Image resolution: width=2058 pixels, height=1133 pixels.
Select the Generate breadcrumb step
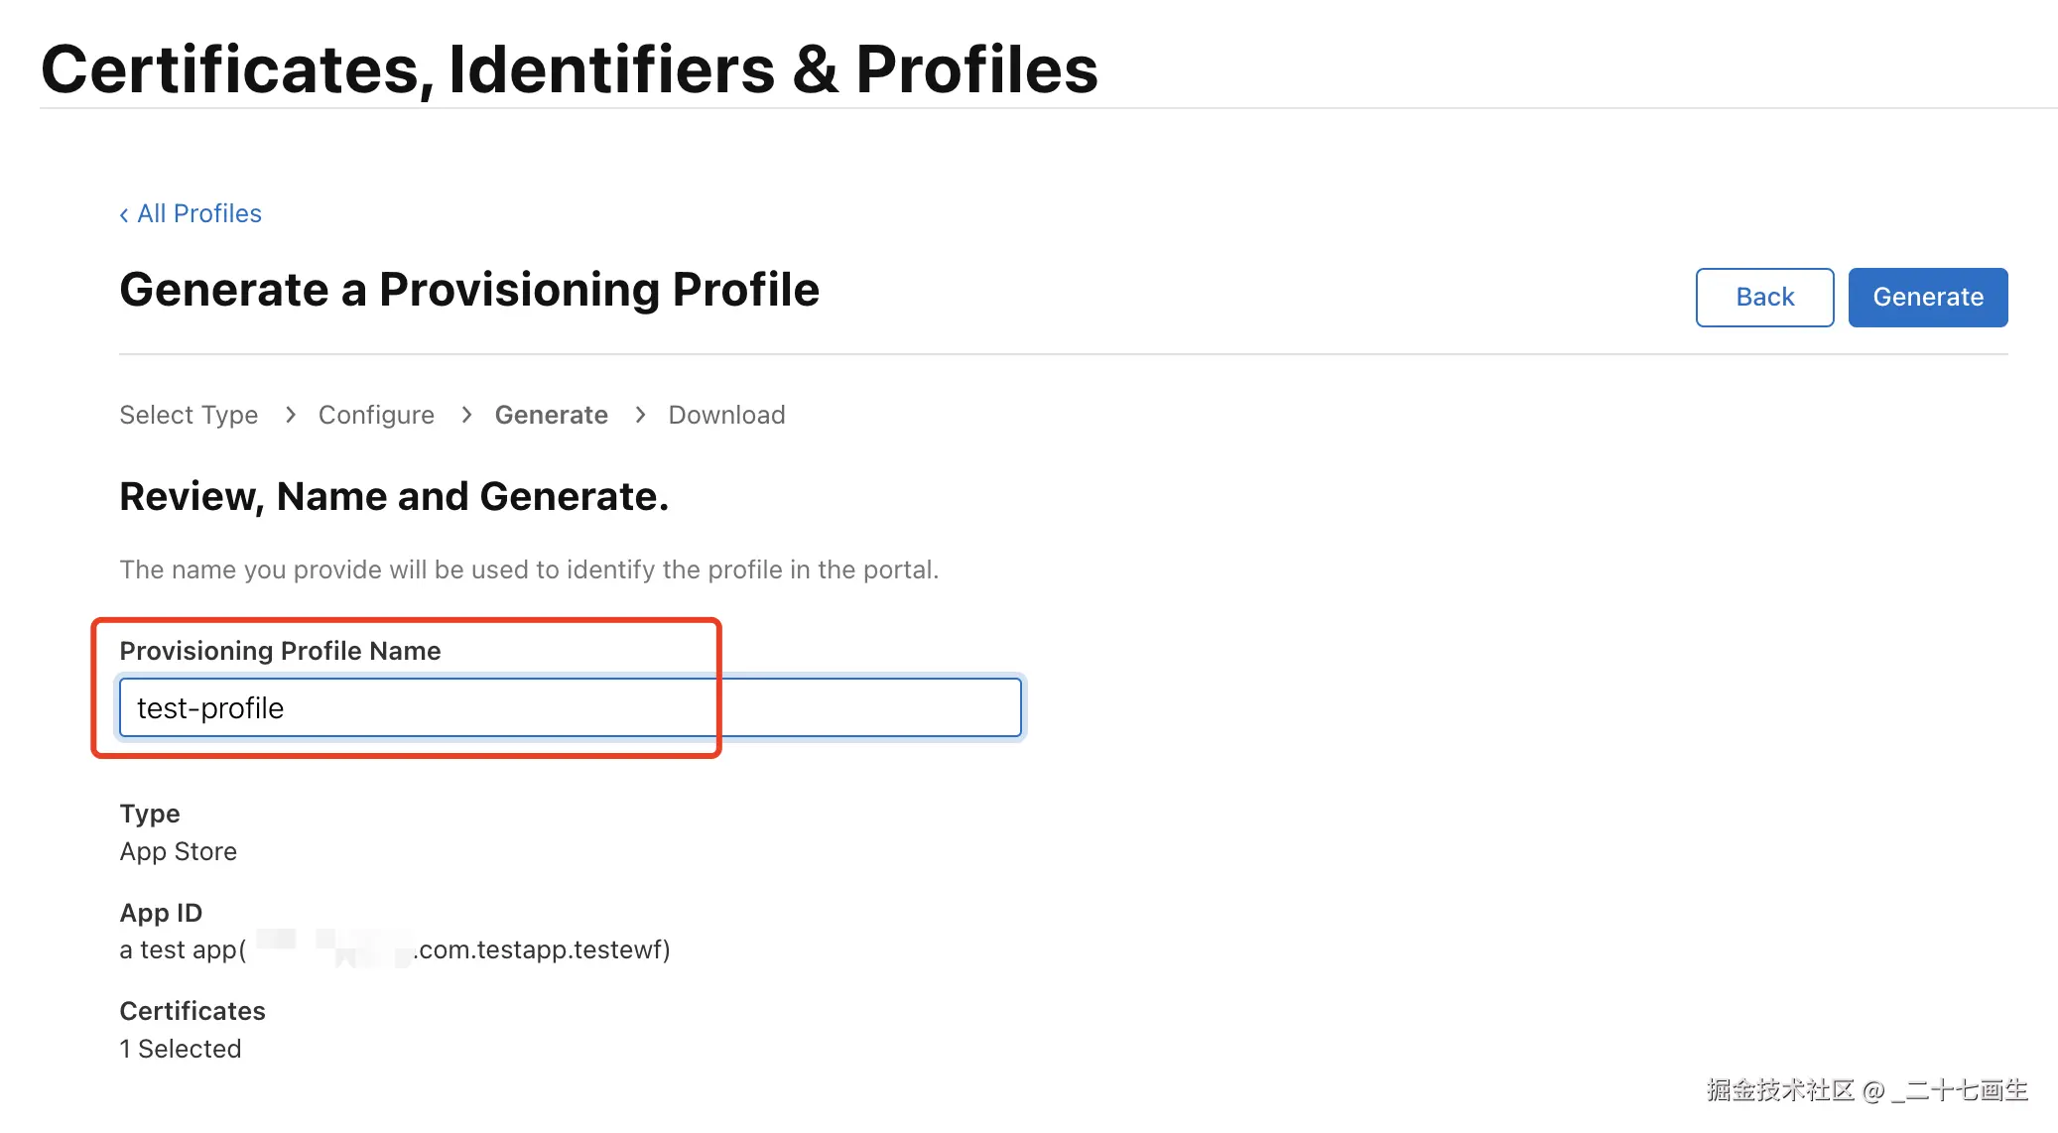point(551,415)
